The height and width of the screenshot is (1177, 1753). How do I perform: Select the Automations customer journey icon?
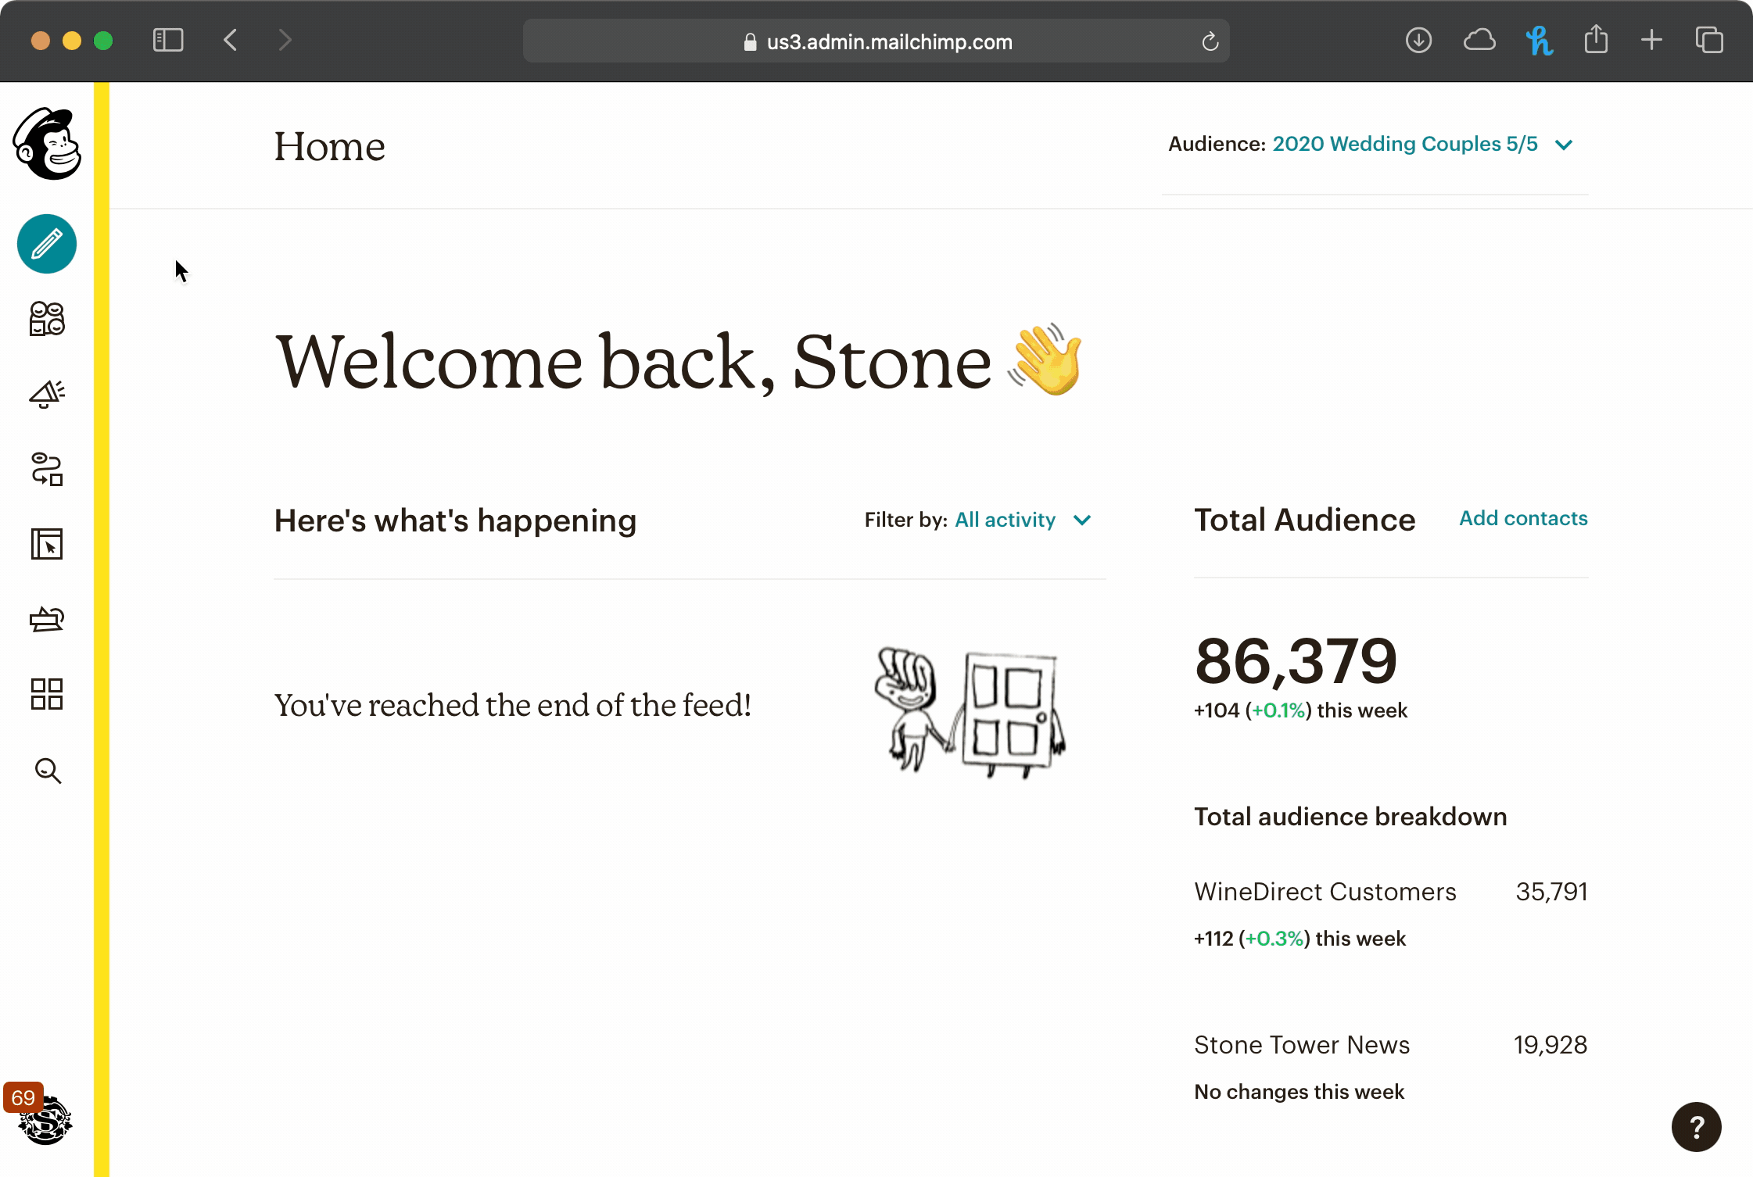45,469
